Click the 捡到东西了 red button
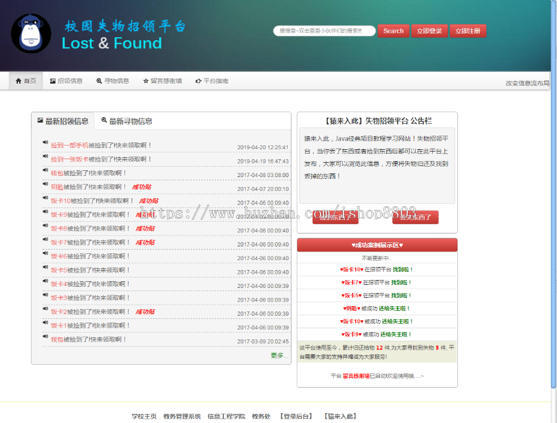557x423 pixels. tap(335, 217)
